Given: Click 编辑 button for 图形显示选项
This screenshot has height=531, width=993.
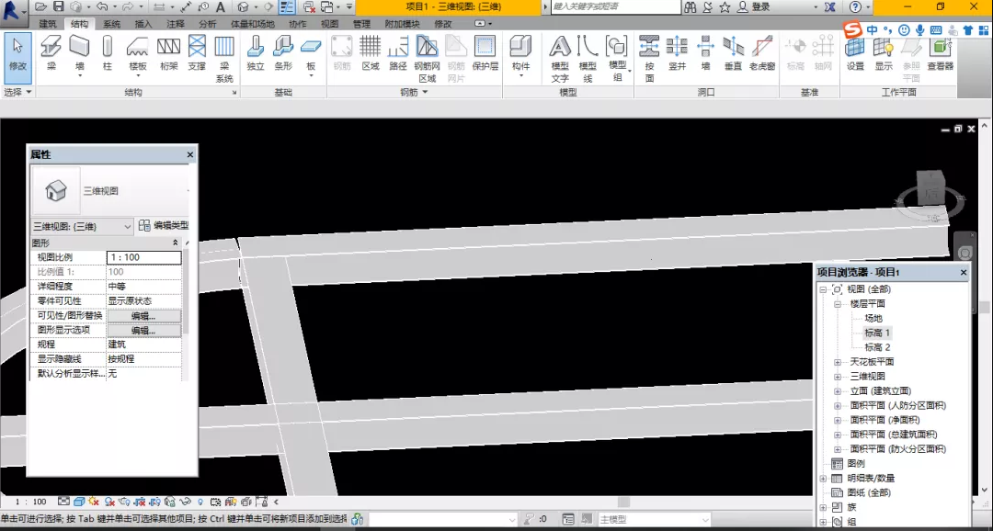Looking at the screenshot, I should click(x=143, y=331).
